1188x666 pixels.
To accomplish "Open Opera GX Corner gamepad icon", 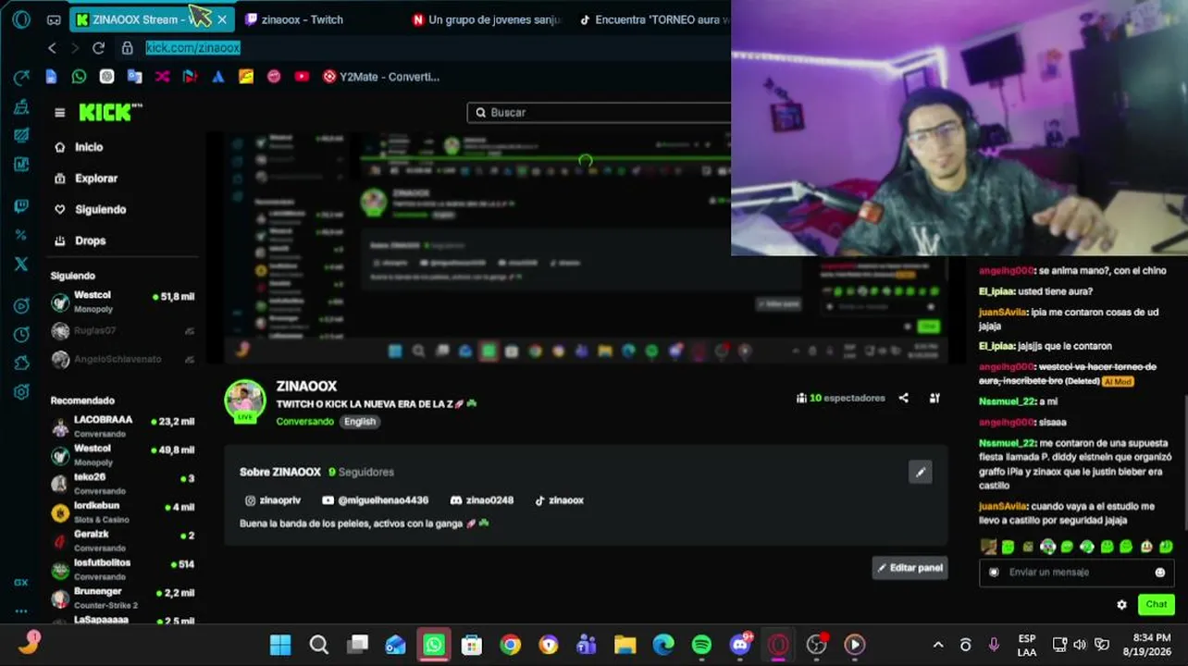I will coord(54,19).
